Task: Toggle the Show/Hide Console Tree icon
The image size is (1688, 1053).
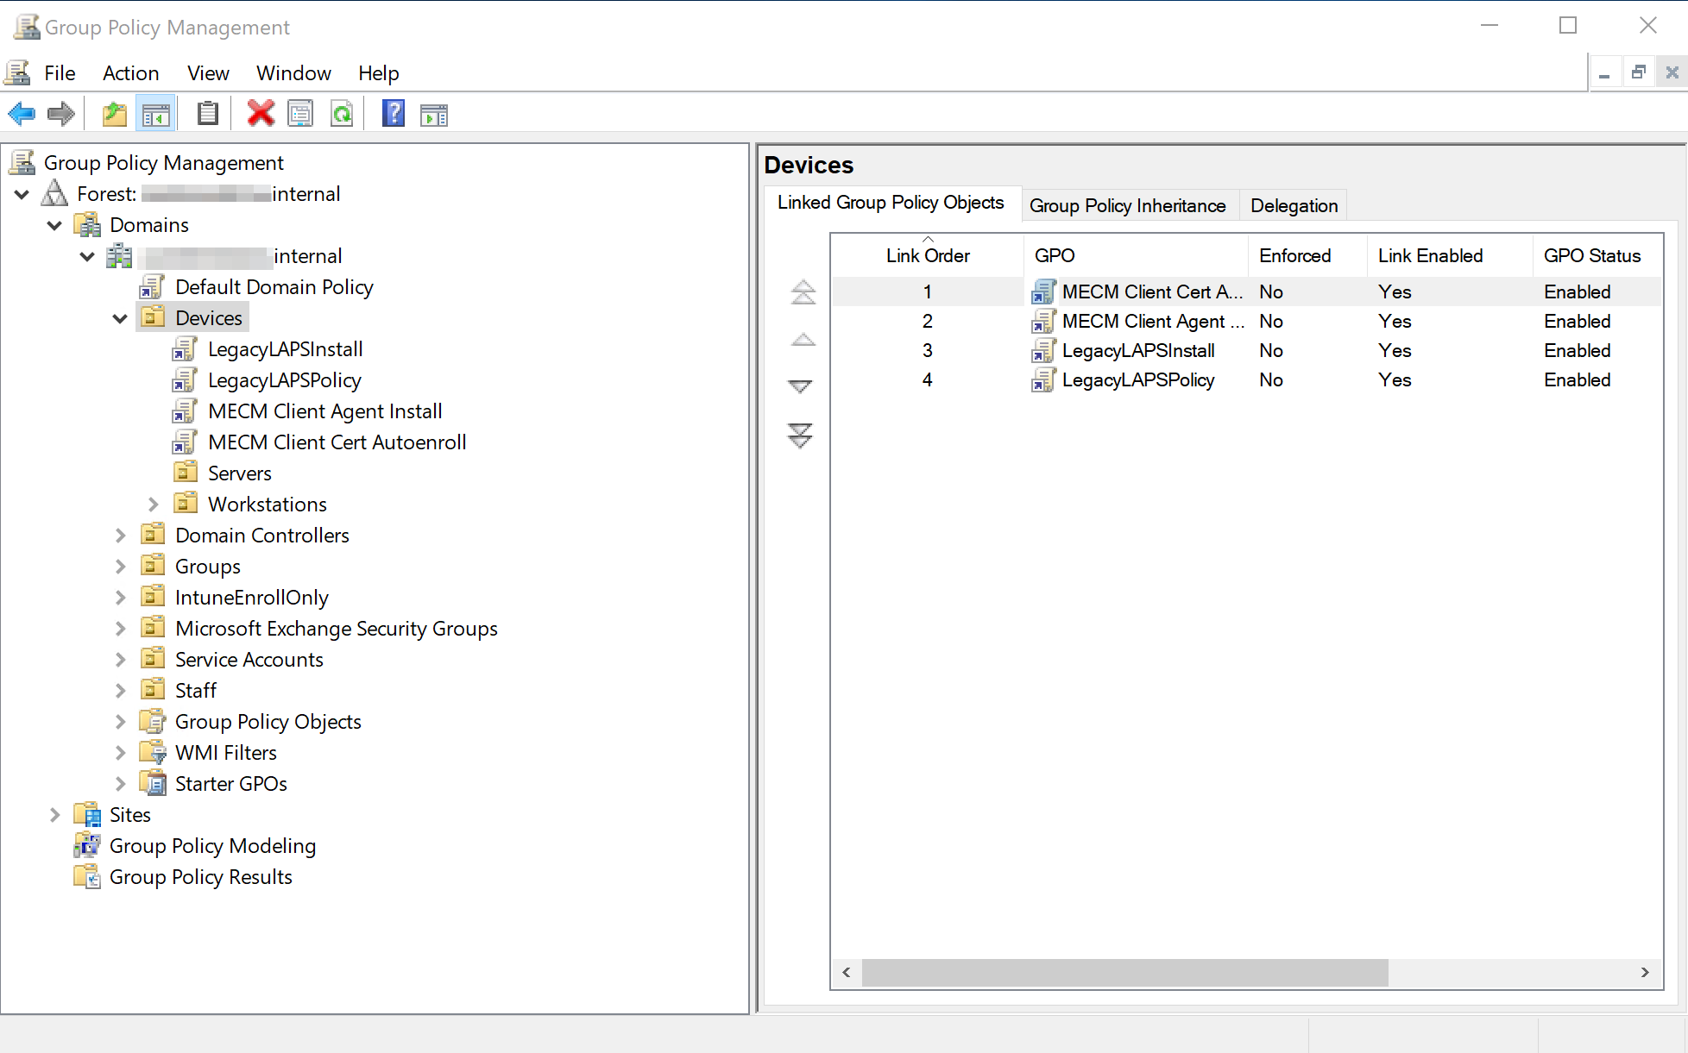Action: pos(155,113)
